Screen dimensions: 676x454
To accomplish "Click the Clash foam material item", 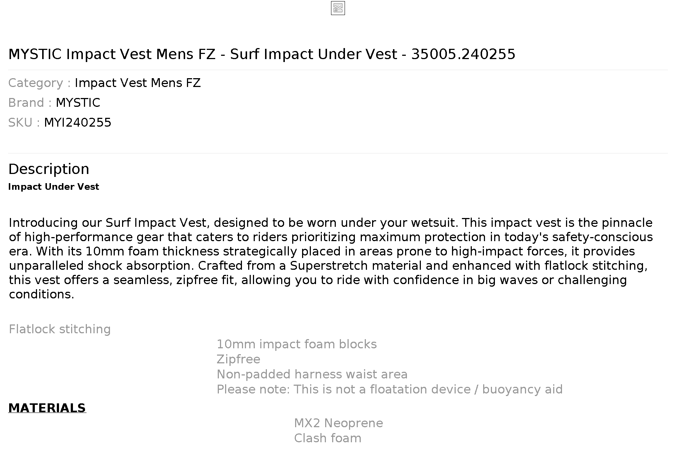I will tap(327, 438).
